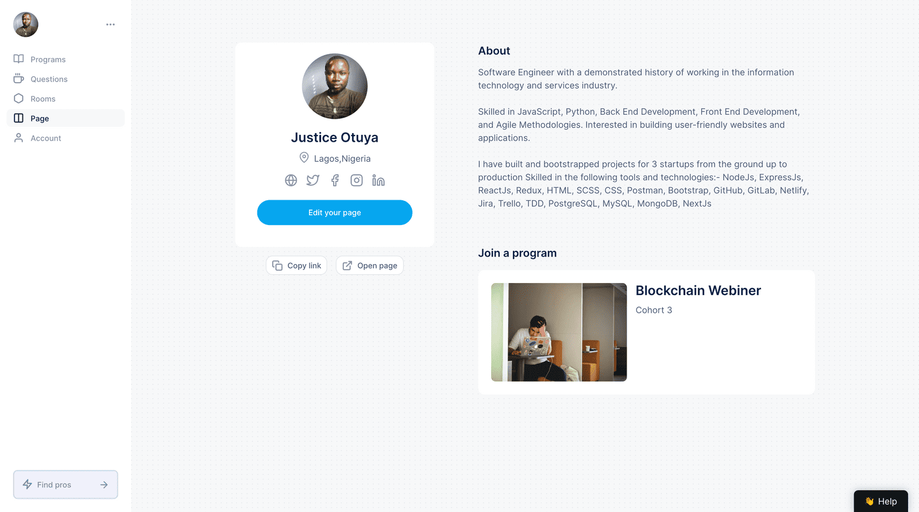Open the Blockchain Webiner title link
The height and width of the screenshot is (512, 919).
tap(698, 290)
